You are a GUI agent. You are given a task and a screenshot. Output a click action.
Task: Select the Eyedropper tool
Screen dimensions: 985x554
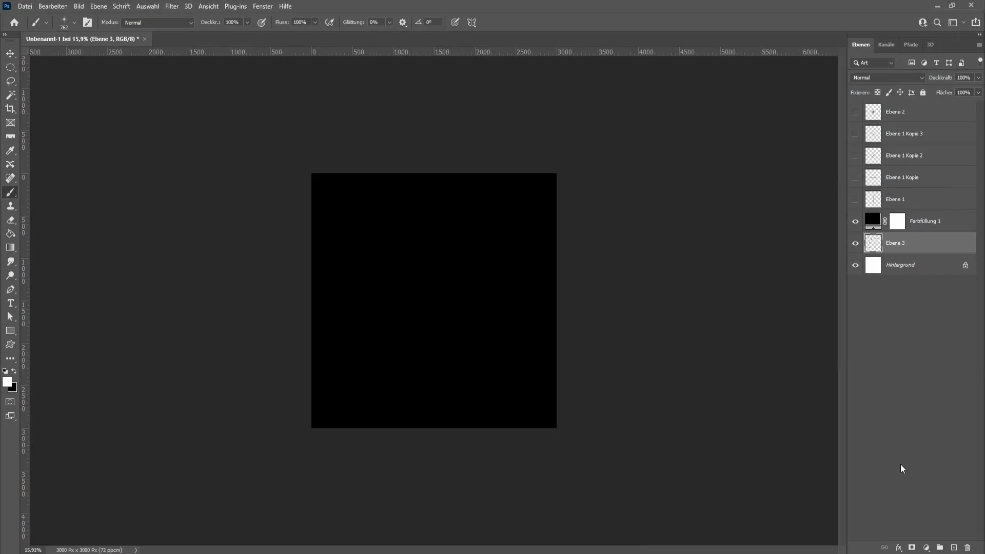[x=10, y=150]
